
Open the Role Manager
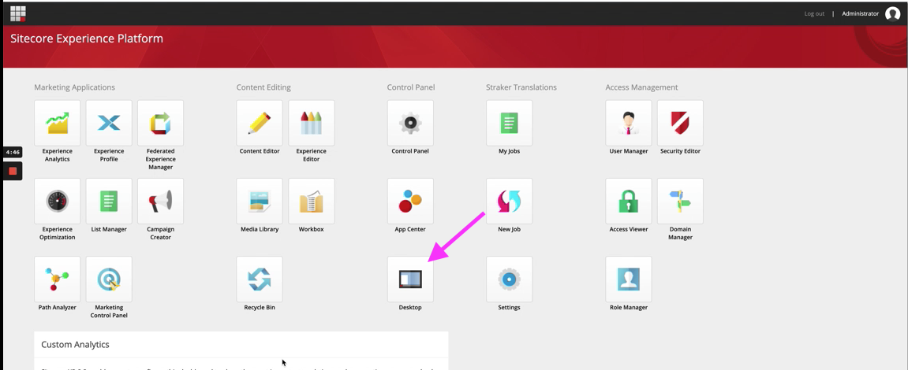628,279
